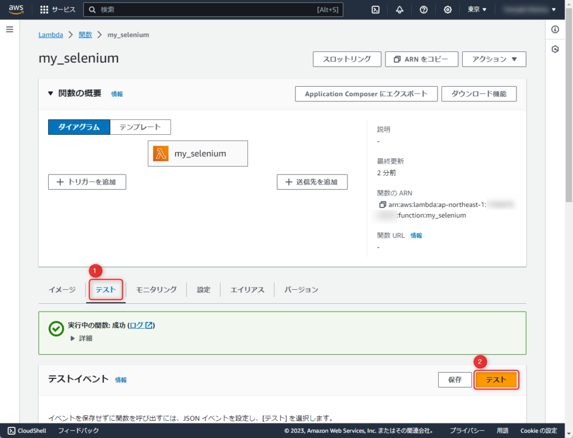Focus the AWS search field
Viewport: 573px width, 438px height.
coord(213,10)
